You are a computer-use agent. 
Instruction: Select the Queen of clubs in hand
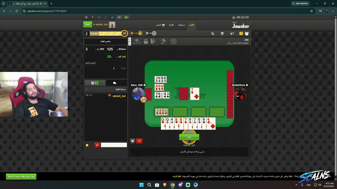[x=167, y=124]
